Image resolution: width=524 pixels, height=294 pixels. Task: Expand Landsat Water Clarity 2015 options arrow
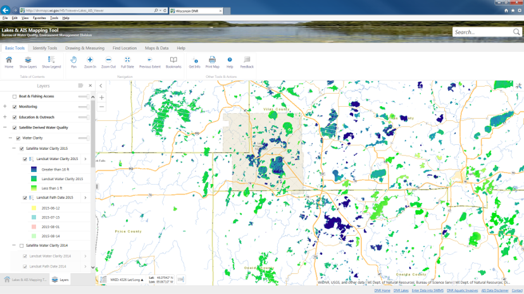click(85, 159)
